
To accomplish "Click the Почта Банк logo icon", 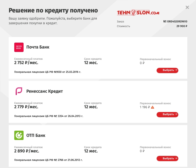I will [x=19, y=47].
